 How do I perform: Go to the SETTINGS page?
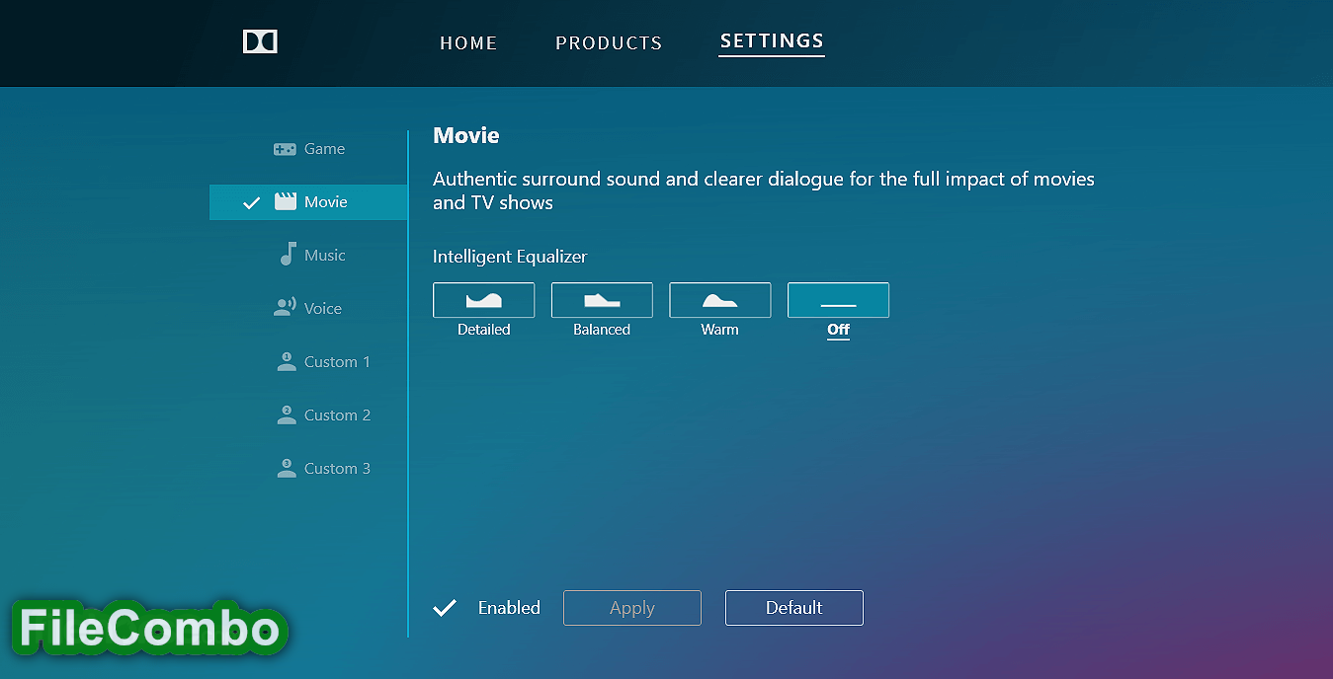pyautogui.click(x=771, y=42)
